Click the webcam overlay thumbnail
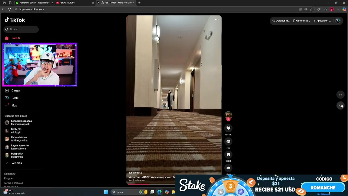Image resolution: width=348 pixels, height=196 pixels. click(40, 65)
